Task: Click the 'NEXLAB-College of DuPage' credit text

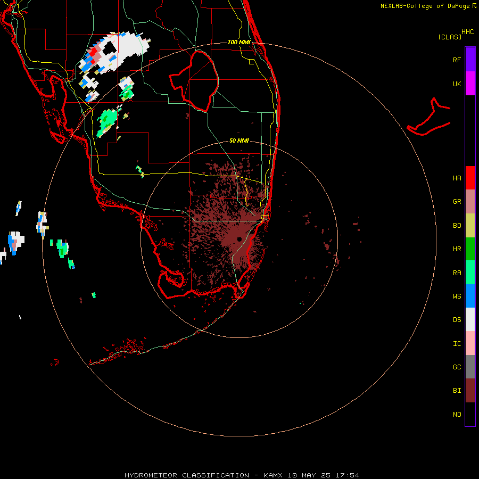Action: [x=426, y=6]
